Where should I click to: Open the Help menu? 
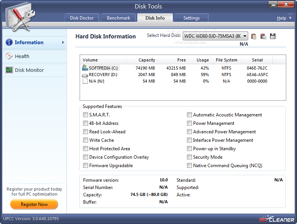[x=281, y=18]
